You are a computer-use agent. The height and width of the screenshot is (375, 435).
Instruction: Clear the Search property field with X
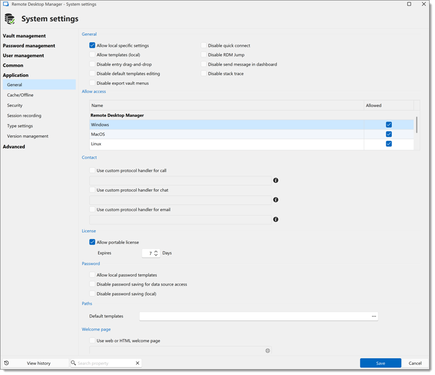(x=137, y=363)
